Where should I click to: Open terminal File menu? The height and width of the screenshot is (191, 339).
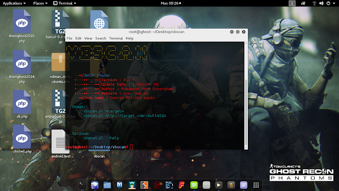(x=69, y=38)
